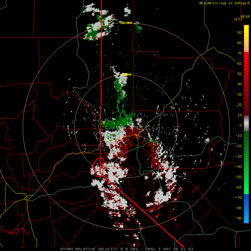Click the 50 value on velocity scale
This screenshot has height=251, width=251.
pyautogui.click(x=240, y=74)
